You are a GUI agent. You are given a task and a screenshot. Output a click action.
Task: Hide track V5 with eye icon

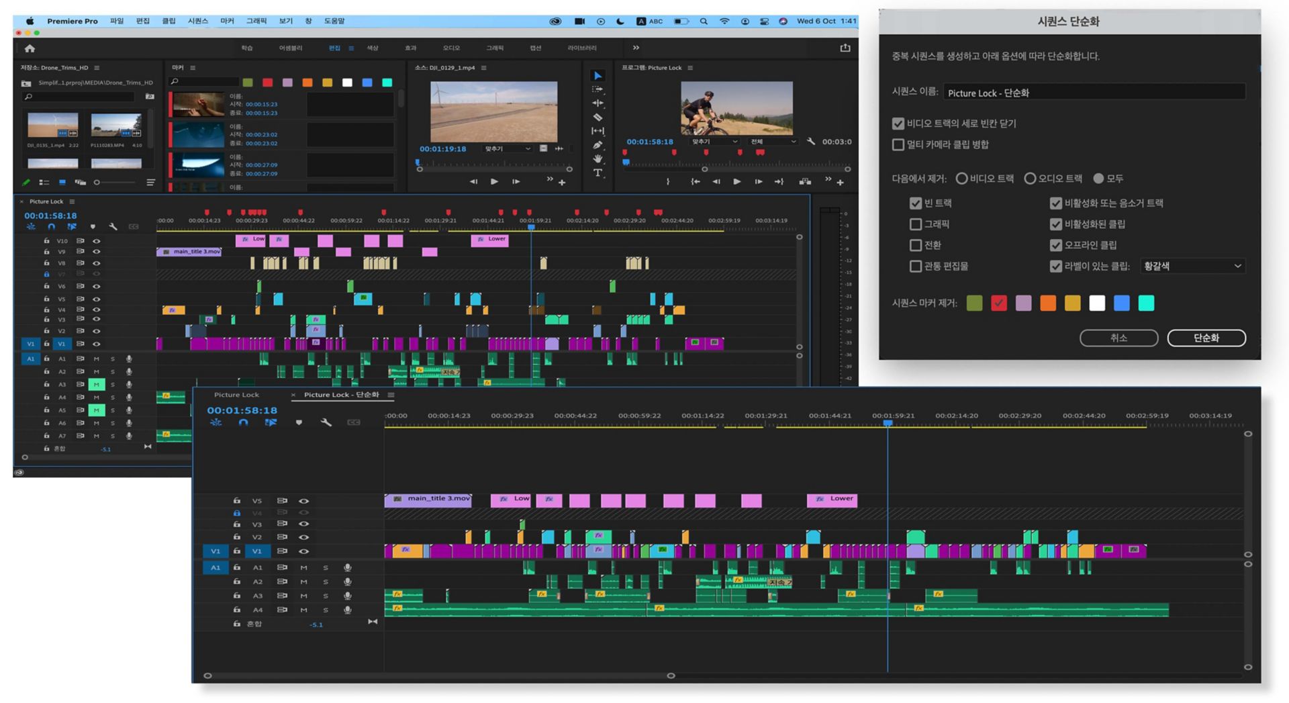(304, 501)
